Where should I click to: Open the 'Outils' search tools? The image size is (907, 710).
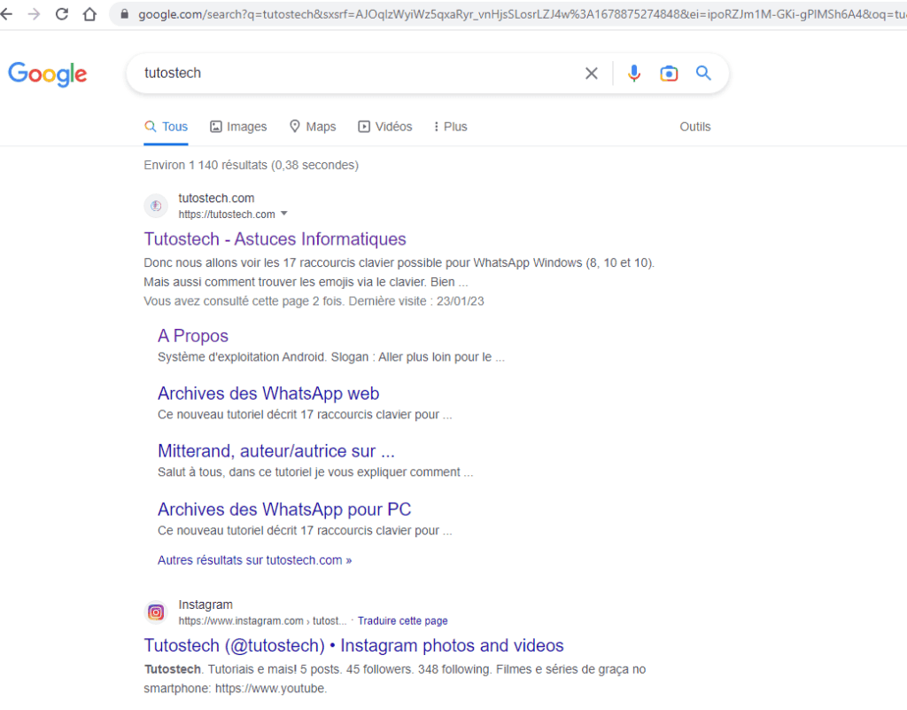(x=694, y=126)
